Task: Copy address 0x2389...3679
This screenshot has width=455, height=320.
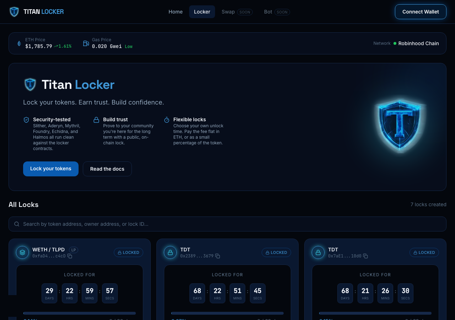Action: click(218, 256)
